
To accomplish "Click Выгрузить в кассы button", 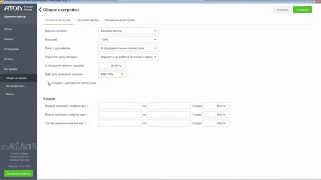I will tap(19, 173).
